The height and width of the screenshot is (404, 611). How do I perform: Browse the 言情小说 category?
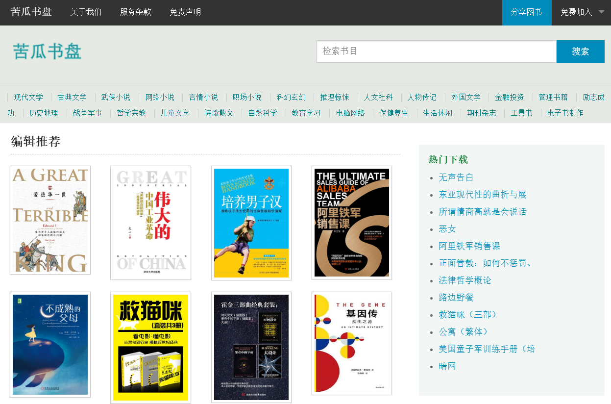(x=203, y=97)
